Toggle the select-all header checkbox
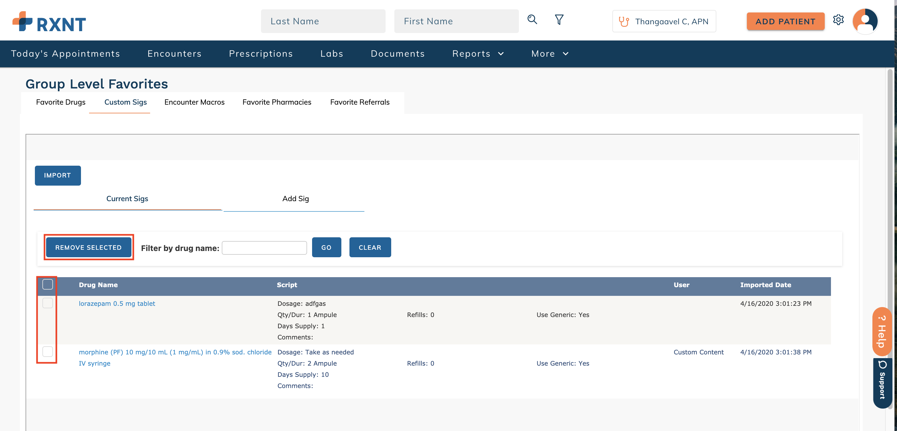Viewport: 897px width, 431px height. (48, 284)
